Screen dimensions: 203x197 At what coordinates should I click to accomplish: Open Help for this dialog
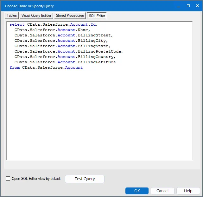(188, 191)
